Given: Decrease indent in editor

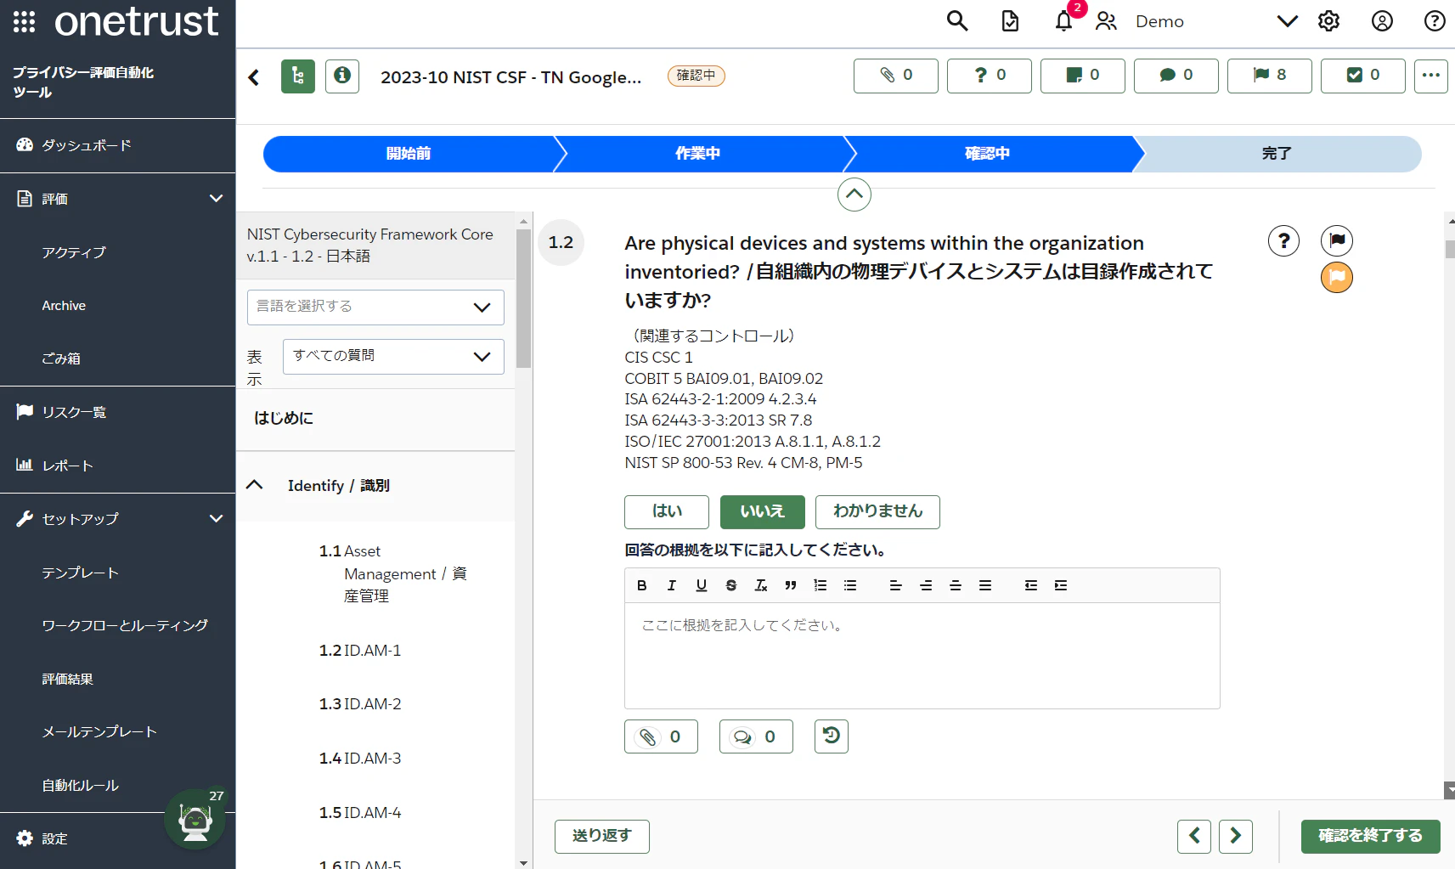Looking at the screenshot, I should tap(1031, 585).
